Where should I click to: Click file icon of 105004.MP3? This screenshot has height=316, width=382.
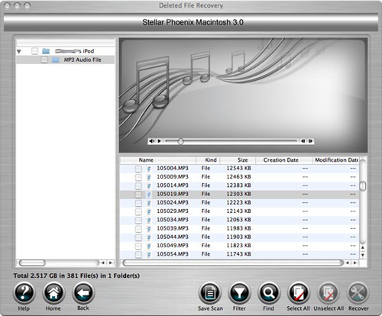point(149,169)
